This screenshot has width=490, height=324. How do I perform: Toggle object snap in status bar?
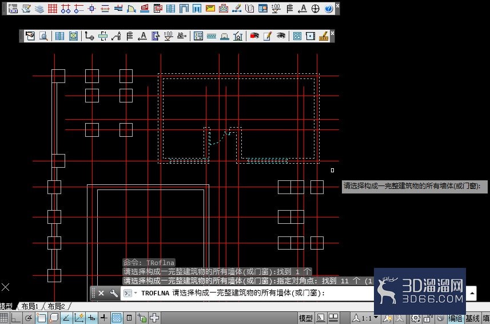click(41, 318)
